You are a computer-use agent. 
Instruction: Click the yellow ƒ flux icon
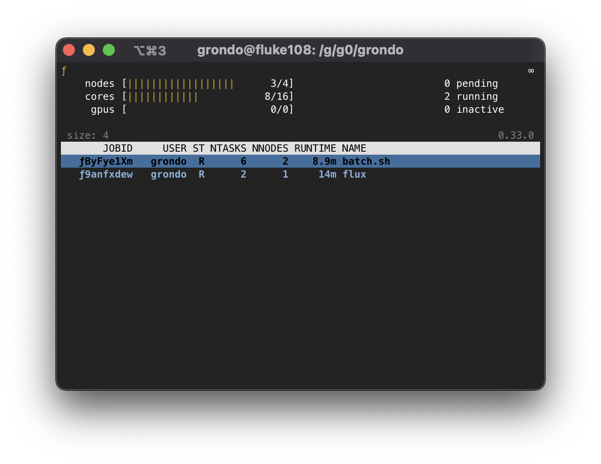[x=64, y=71]
